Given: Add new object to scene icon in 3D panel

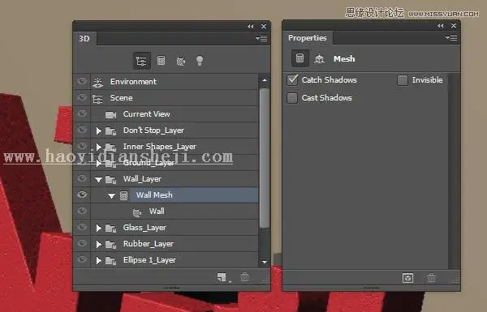Looking at the screenshot, I should tap(222, 277).
